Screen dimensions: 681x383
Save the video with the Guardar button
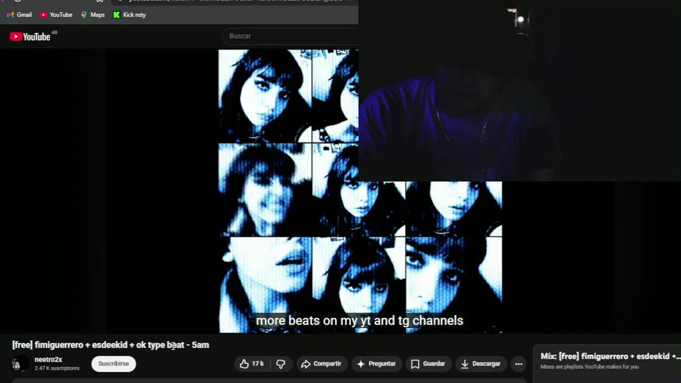428,364
